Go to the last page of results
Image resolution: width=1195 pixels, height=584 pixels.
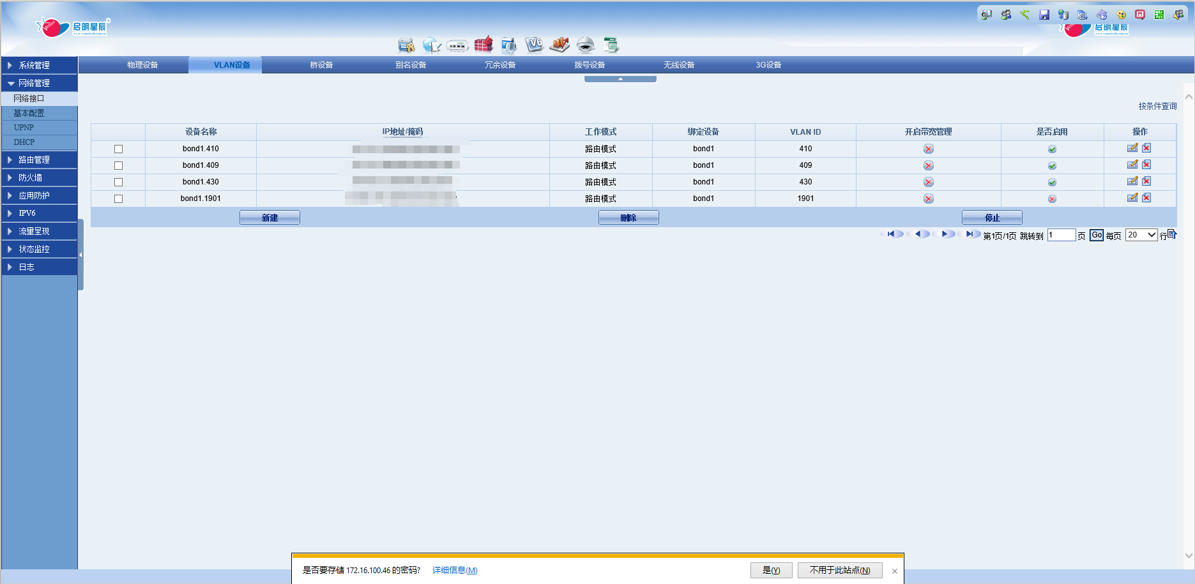click(x=970, y=234)
